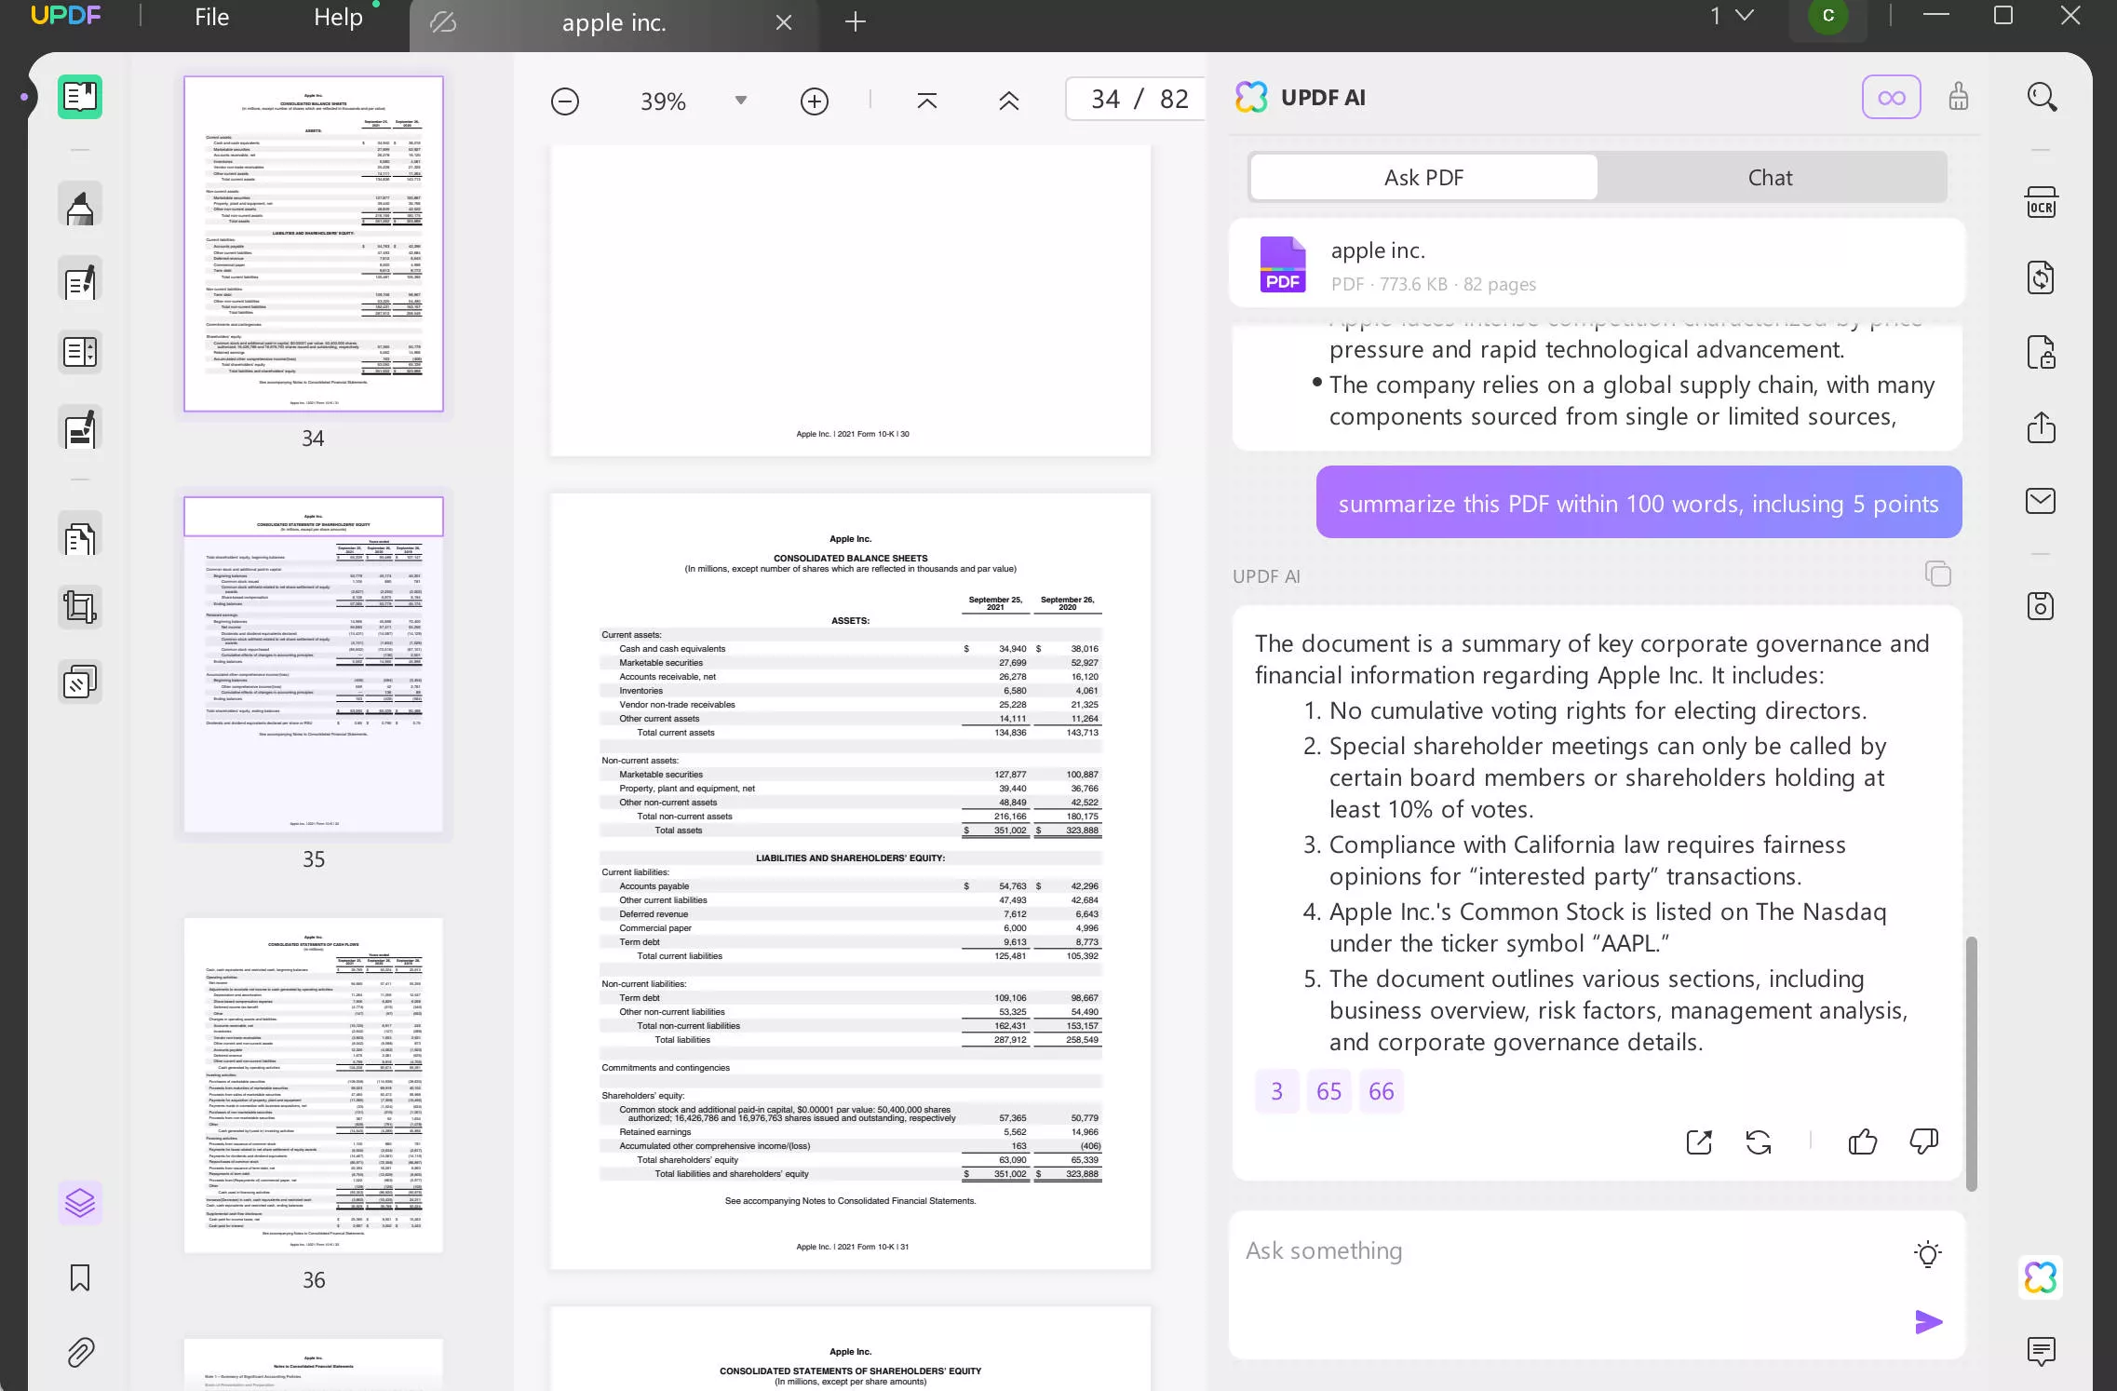The width and height of the screenshot is (2117, 1391).
Task: Regenerate the AI response
Action: click(x=1759, y=1141)
